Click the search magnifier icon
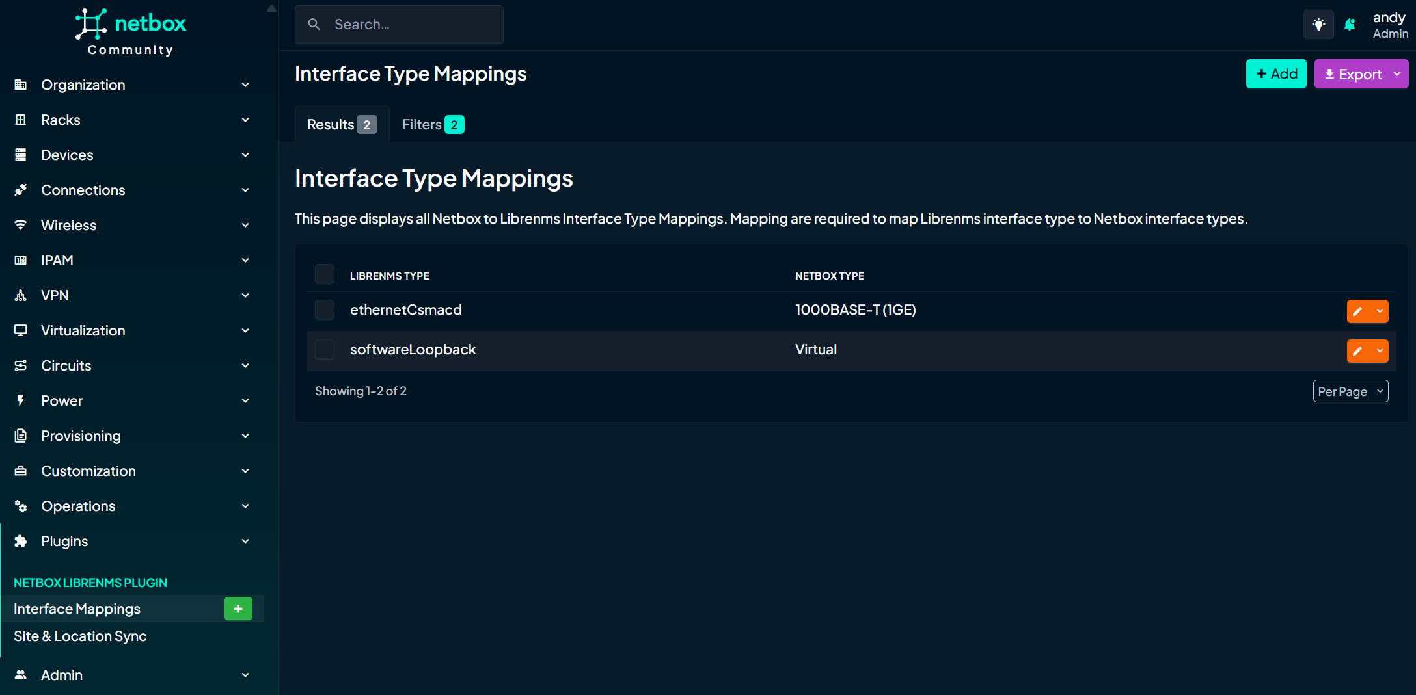1416x695 pixels. (x=314, y=25)
